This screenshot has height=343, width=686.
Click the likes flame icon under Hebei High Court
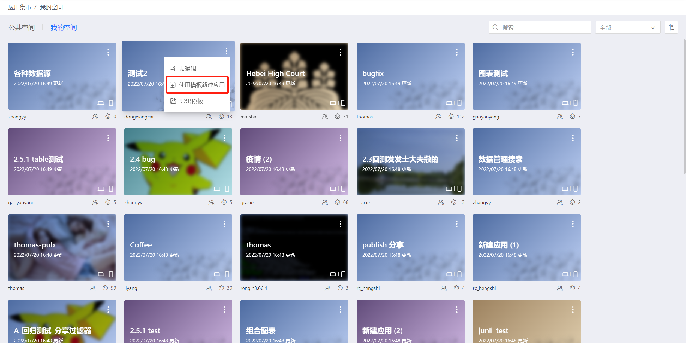click(337, 117)
